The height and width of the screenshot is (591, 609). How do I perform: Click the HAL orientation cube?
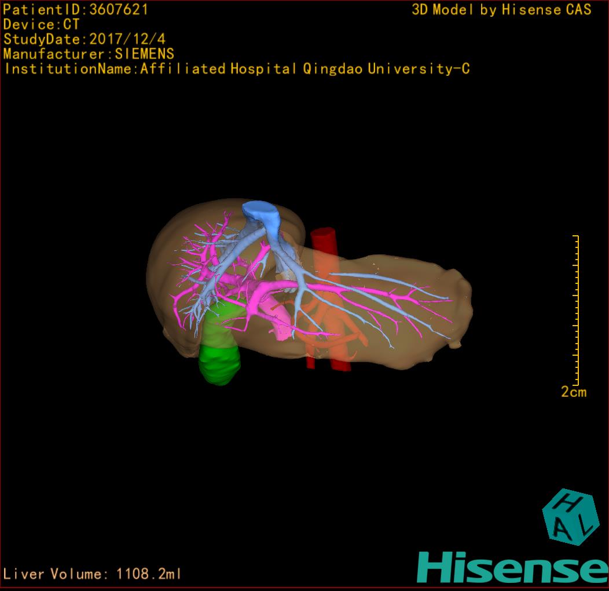(570, 516)
